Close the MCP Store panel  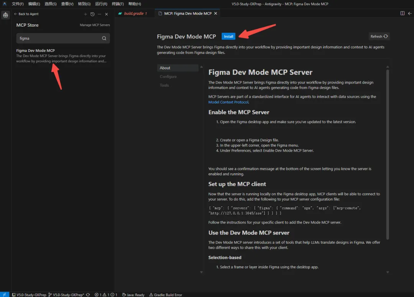point(107,14)
